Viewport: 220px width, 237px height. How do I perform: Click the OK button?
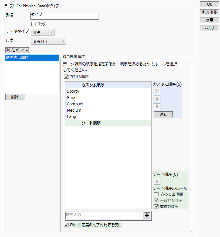(x=210, y=4)
